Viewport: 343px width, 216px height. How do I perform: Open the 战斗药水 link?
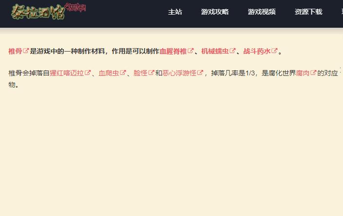coord(257,52)
